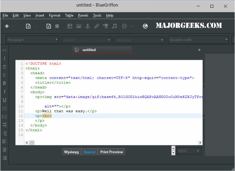Toggle italic formatting in left sidebar

tap(4, 91)
